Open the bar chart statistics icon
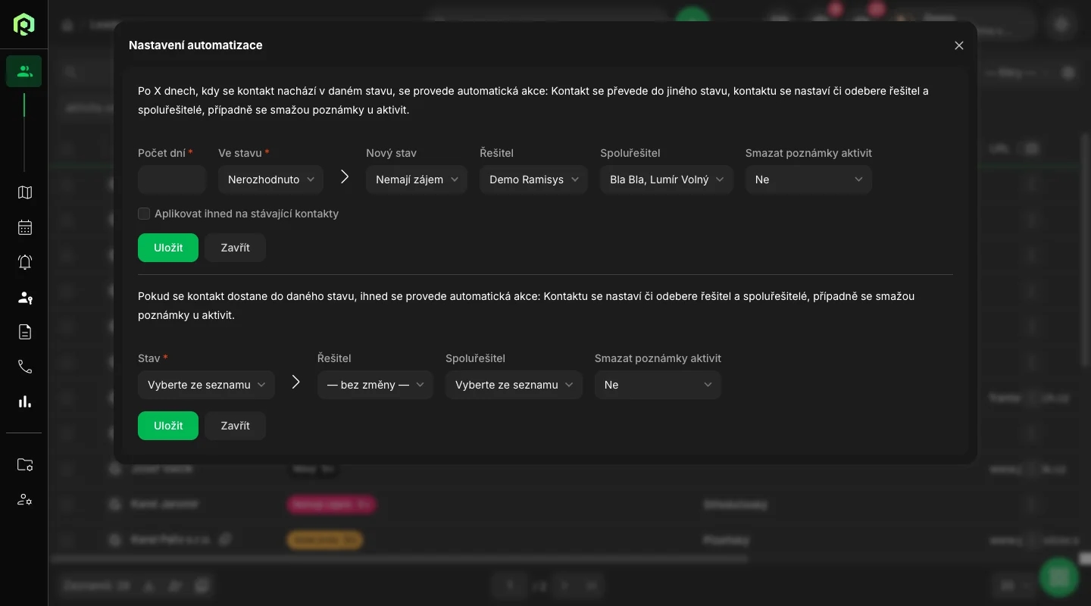 point(24,401)
